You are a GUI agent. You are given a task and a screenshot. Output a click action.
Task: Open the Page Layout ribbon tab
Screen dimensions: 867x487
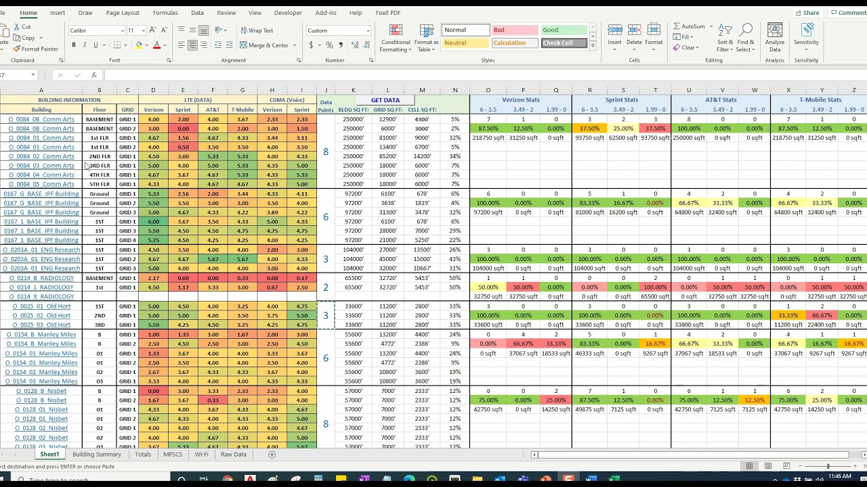(x=123, y=13)
